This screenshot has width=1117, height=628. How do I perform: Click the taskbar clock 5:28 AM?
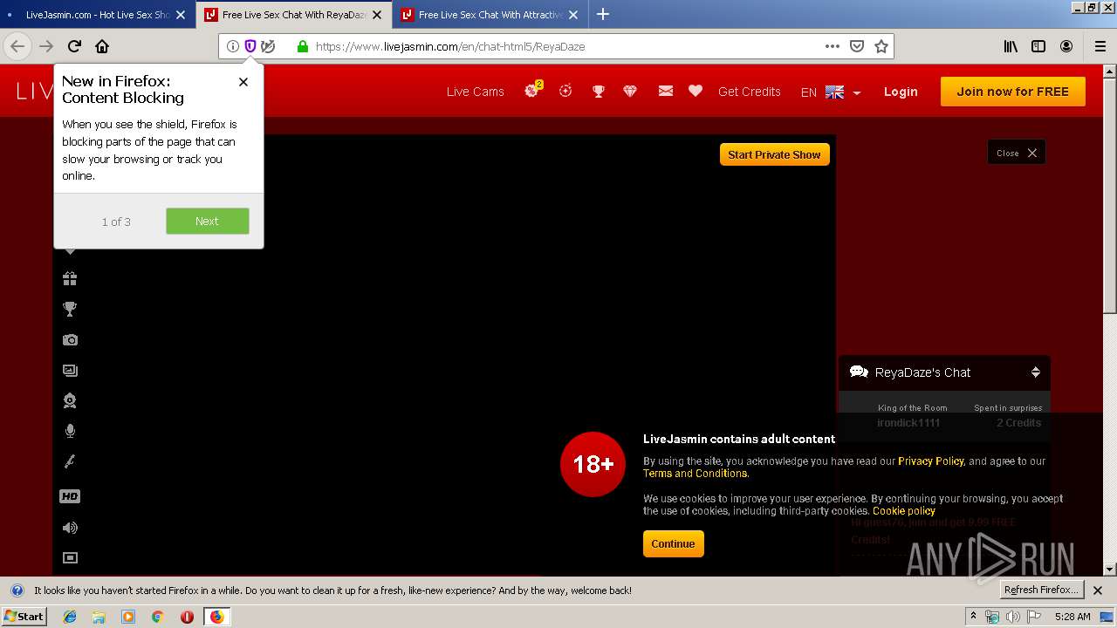coord(1072,617)
